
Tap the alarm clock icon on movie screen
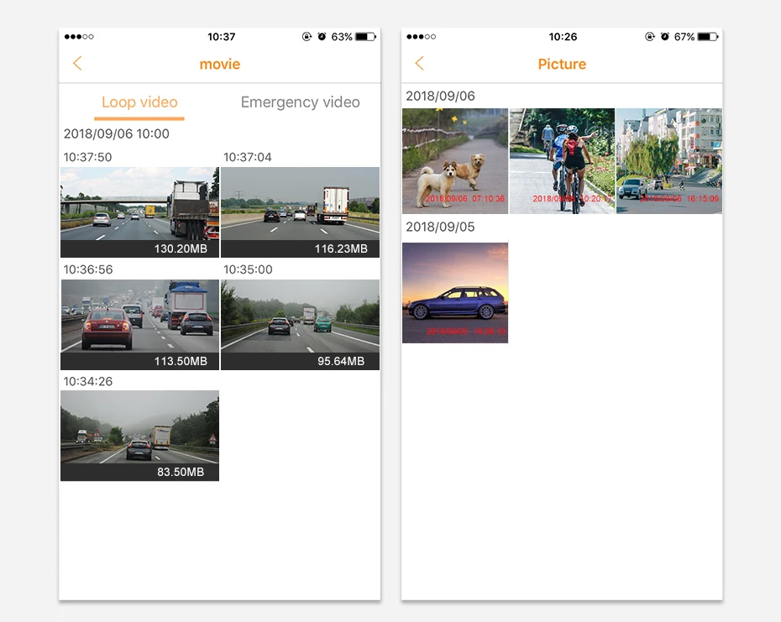[x=322, y=36]
